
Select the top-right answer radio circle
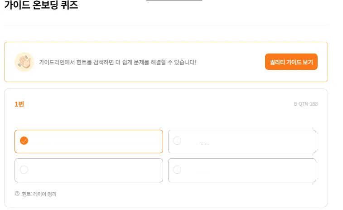[x=177, y=141]
